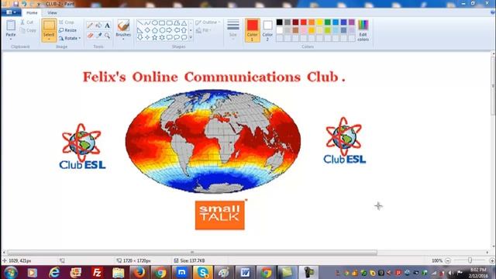Screen dimensions: 496x279
Task: Open Paint Help via the question mark icon
Action: [x=493, y=12]
